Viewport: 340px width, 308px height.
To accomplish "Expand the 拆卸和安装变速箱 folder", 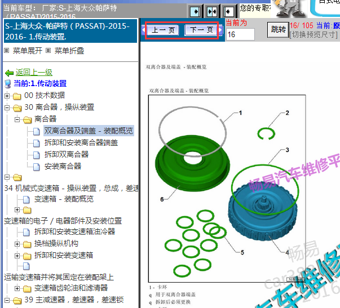I will (x=17, y=256).
